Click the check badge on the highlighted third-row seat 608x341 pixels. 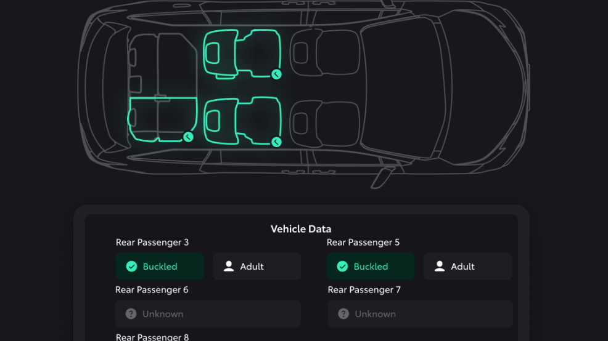pos(189,137)
